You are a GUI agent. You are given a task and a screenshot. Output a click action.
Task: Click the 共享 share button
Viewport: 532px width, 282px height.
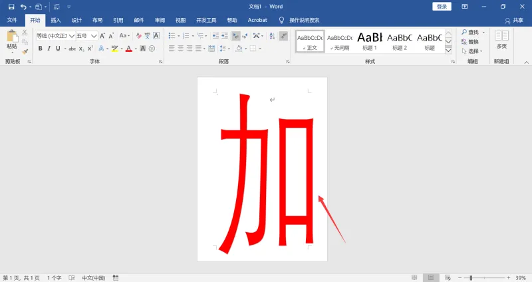click(x=513, y=21)
